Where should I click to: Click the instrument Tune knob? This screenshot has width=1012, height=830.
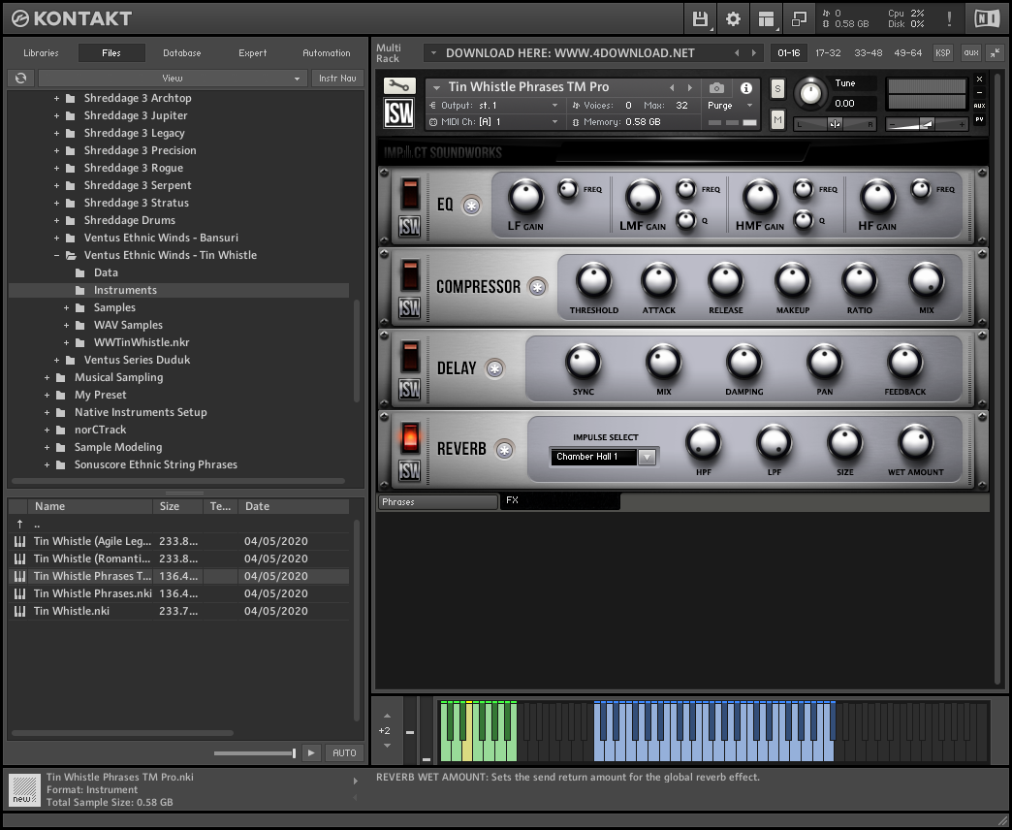(810, 94)
